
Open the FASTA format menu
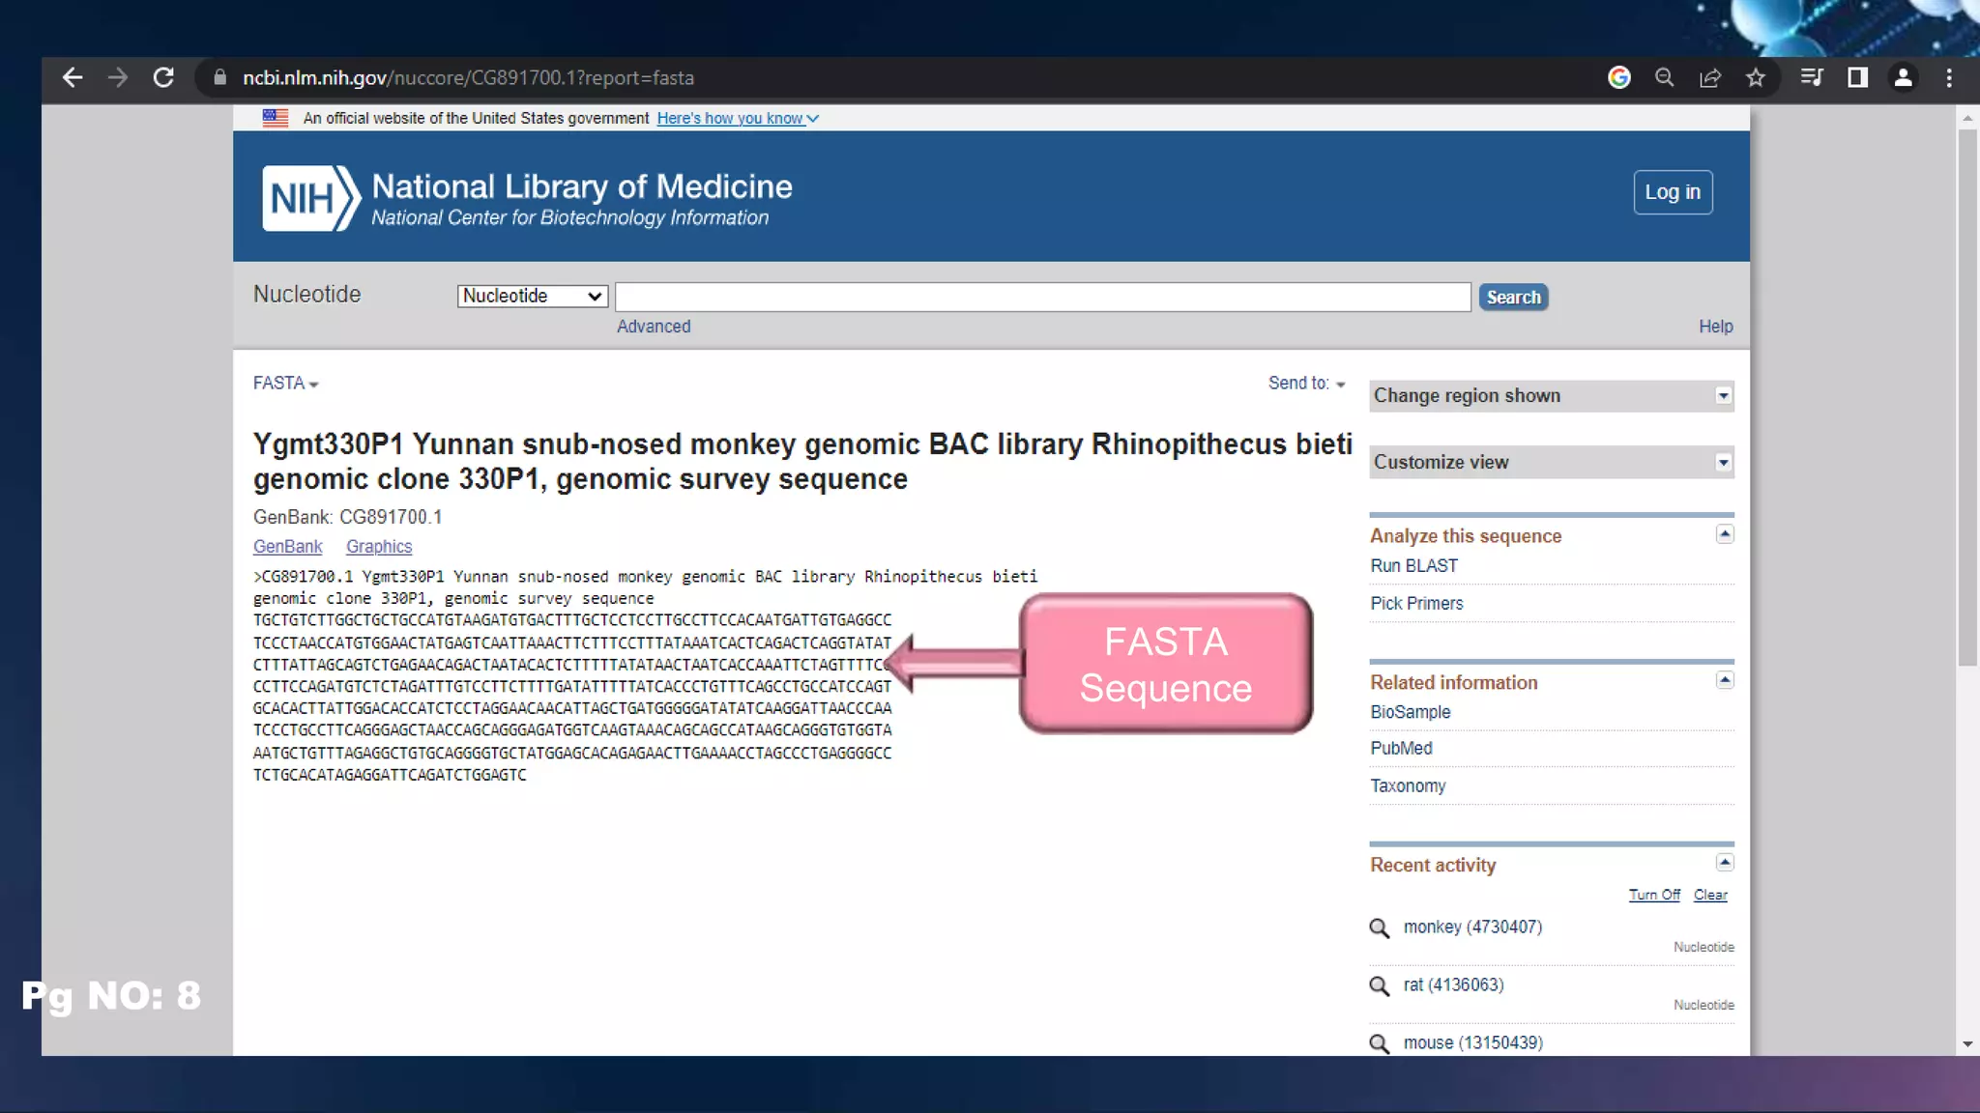(285, 384)
